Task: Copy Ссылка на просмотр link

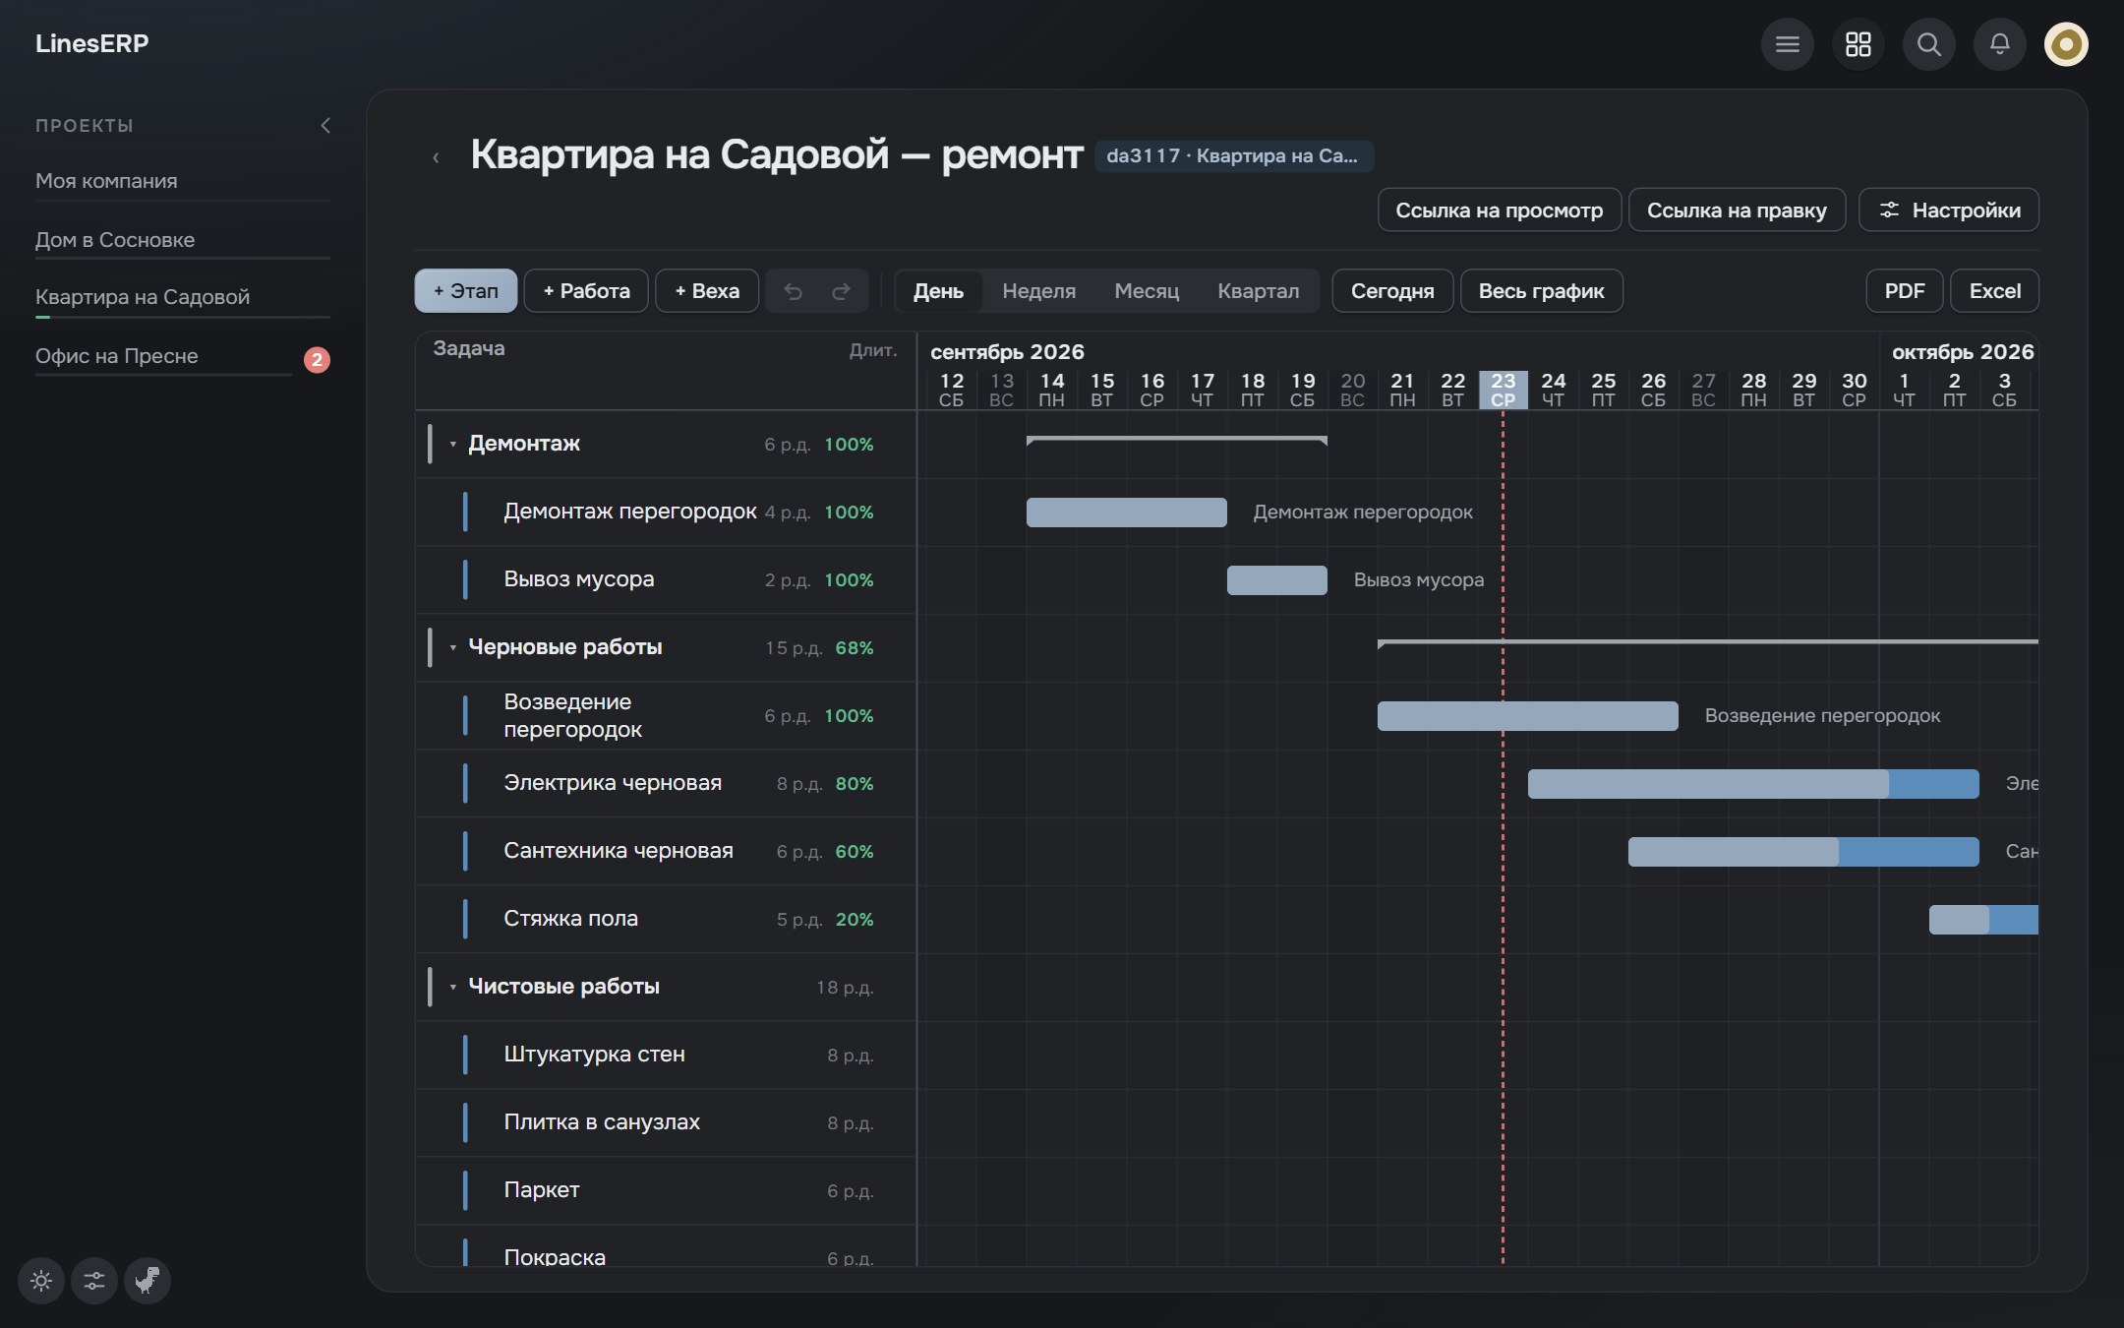Action: [1500, 211]
